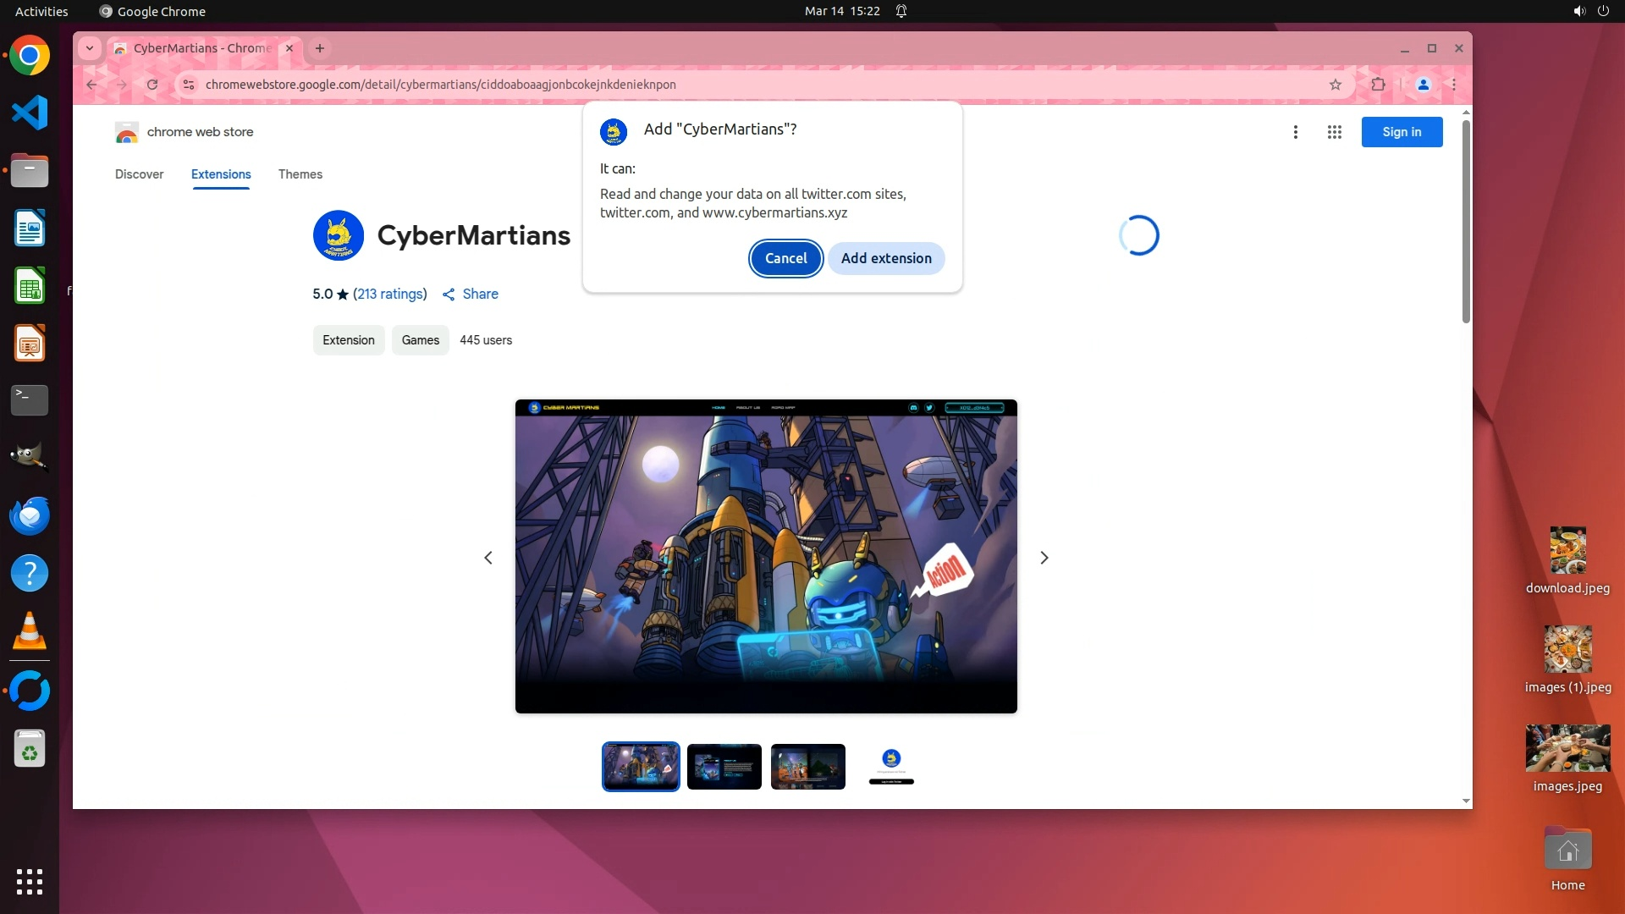This screenshot has height=914, width=1625.
Task: Switch to the Themes tab
Action: pos(300,174)
